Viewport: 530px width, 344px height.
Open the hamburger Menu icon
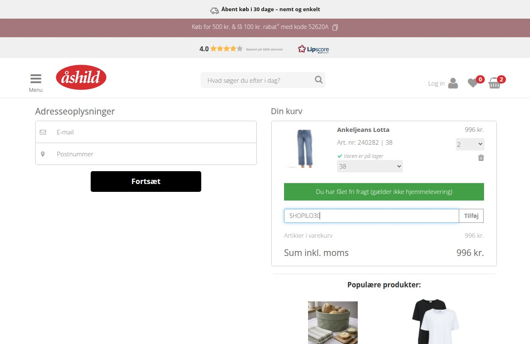point(36,79)
